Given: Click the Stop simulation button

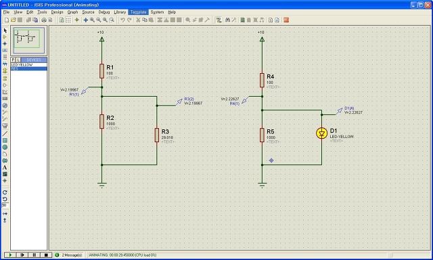Looking at the screenshot, I should click(x=46, y=255).
